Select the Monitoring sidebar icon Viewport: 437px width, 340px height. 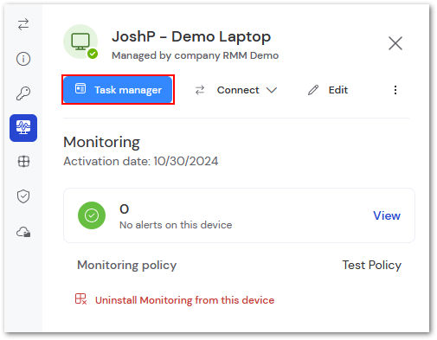tap(23, 128)
